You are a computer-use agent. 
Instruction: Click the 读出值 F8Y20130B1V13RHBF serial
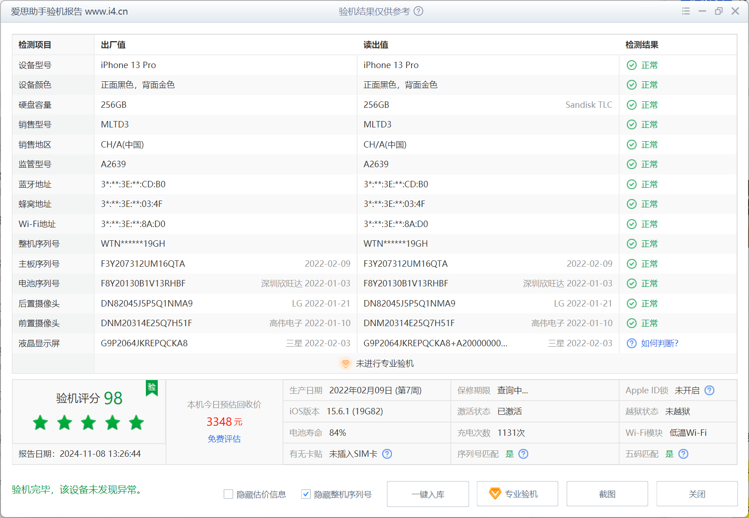pyautogui.click(x=406, y=284)
